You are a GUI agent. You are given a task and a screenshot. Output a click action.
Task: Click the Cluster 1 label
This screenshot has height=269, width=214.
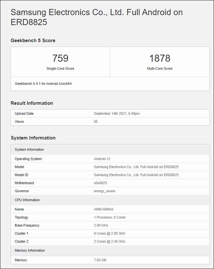[x=22, y=234]
